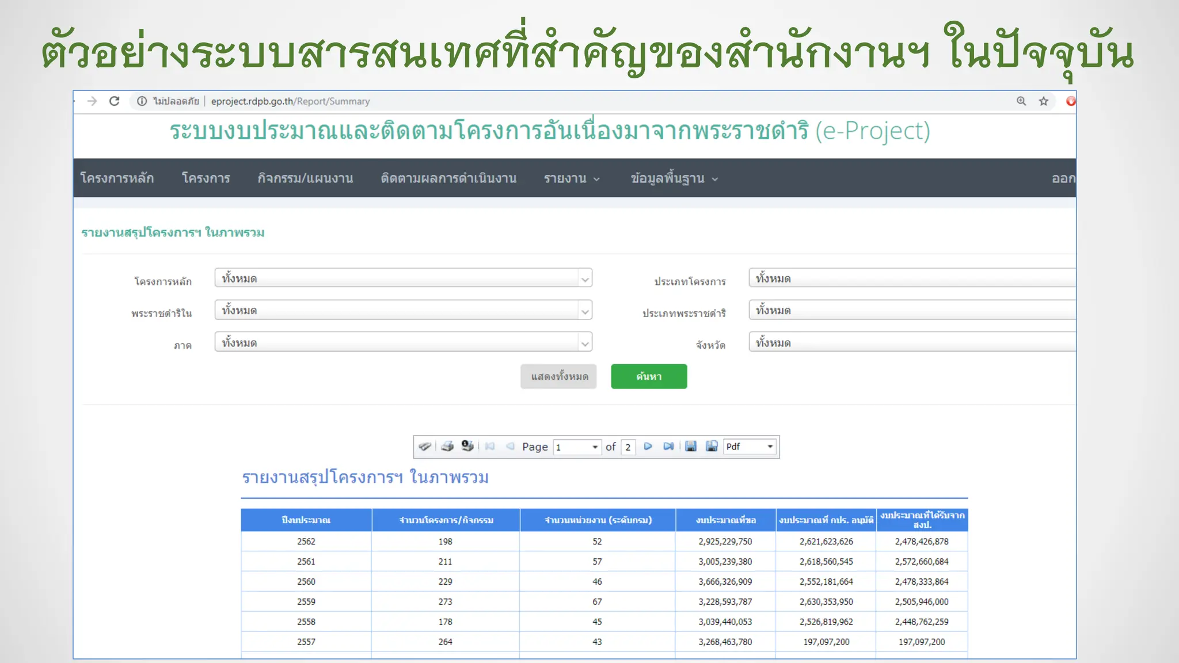The height and width of the screenshot is (663, 1179).
Task: Open the โครงการหลัก dropdown
Action: (x=404, y=278)
